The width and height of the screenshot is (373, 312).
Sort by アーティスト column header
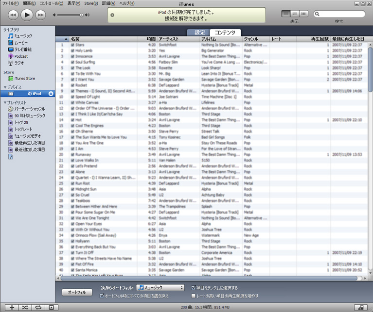coord(178,39)
